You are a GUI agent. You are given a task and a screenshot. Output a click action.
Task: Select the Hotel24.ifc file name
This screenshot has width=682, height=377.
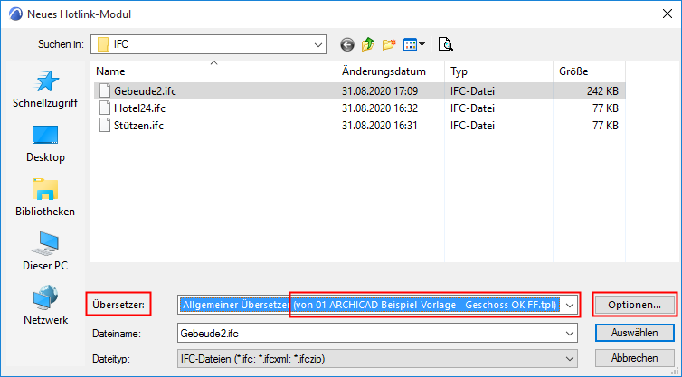coord(139,108)
